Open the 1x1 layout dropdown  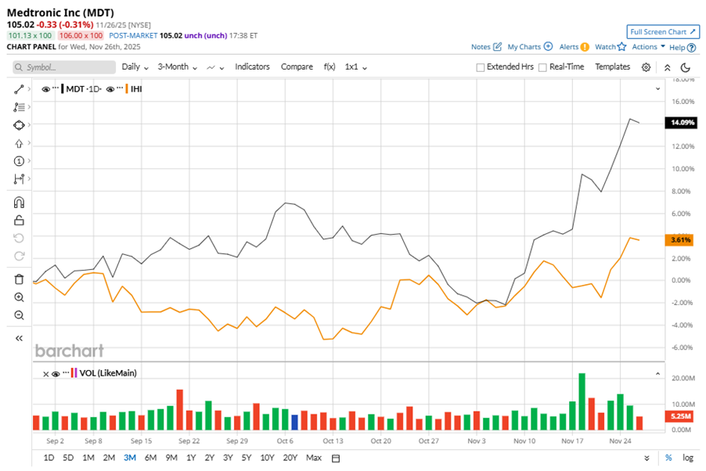tap(355, 67)
